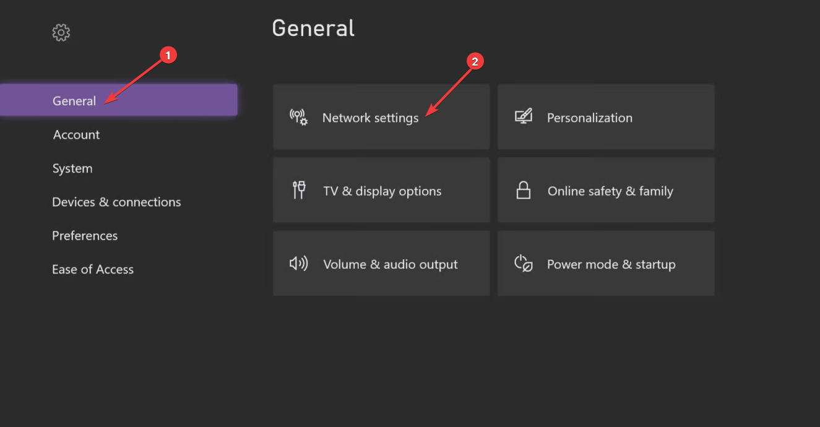Click the TV & display cable icon
This screenshot has width=820, height=427.
(x=298, y=191)
